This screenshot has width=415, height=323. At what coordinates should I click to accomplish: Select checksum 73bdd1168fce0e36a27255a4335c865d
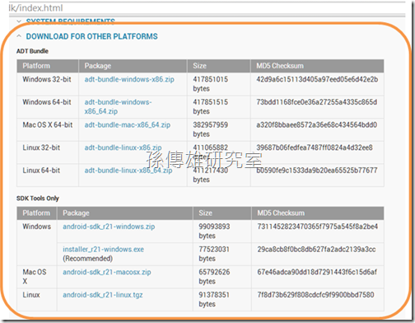tap(316, 102)
